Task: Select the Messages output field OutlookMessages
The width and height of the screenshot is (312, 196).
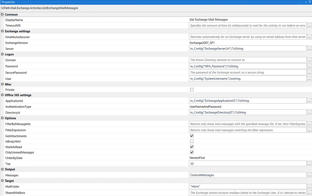Action: click(247, 175)
